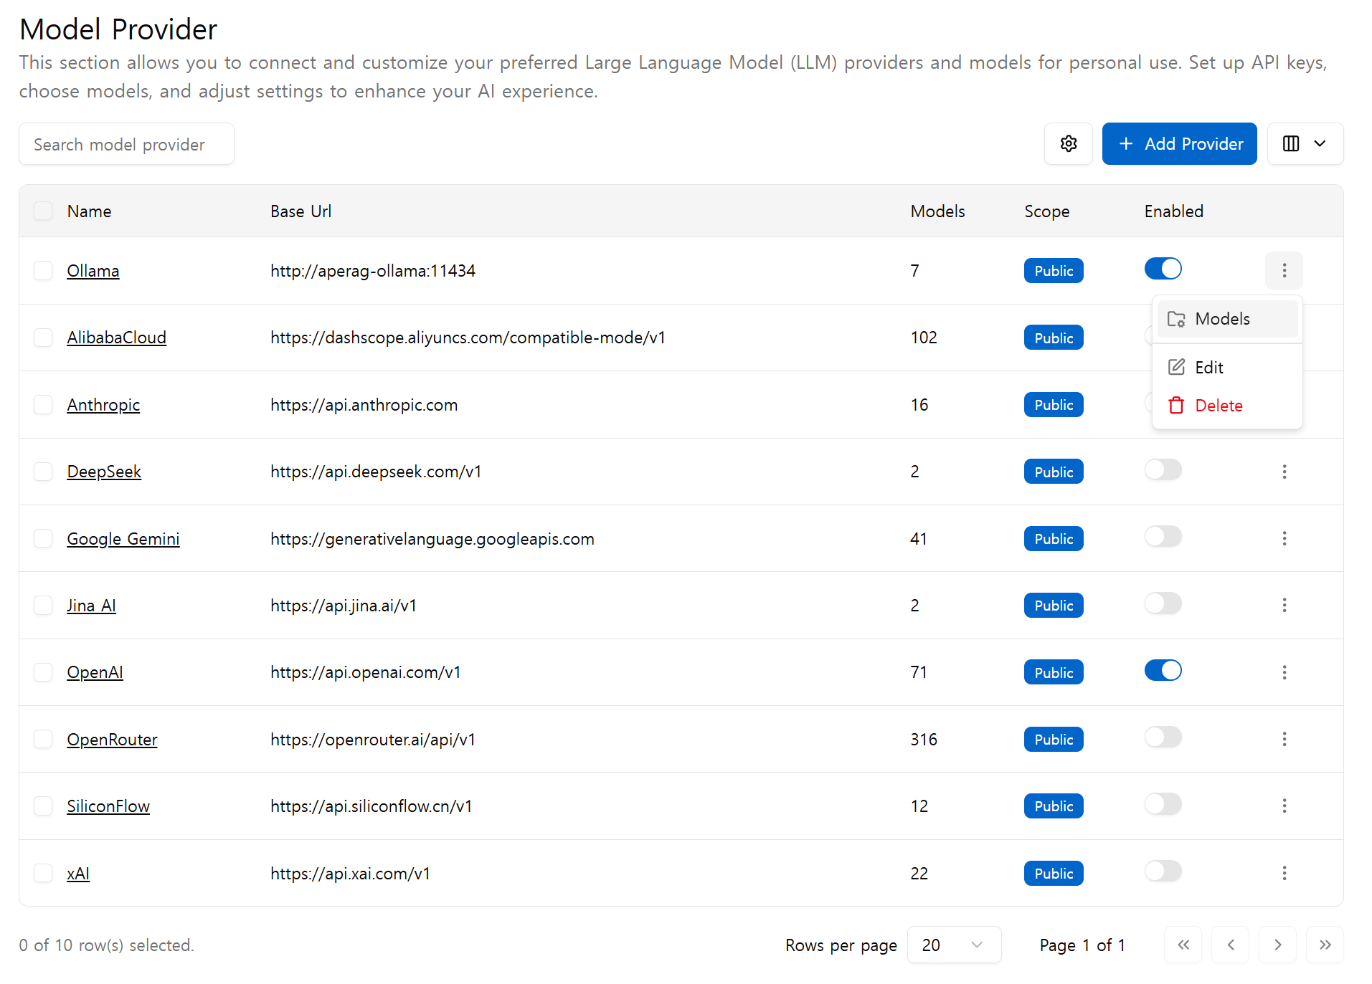Enable the Google Gemini provider toggle

point(1163,537)
